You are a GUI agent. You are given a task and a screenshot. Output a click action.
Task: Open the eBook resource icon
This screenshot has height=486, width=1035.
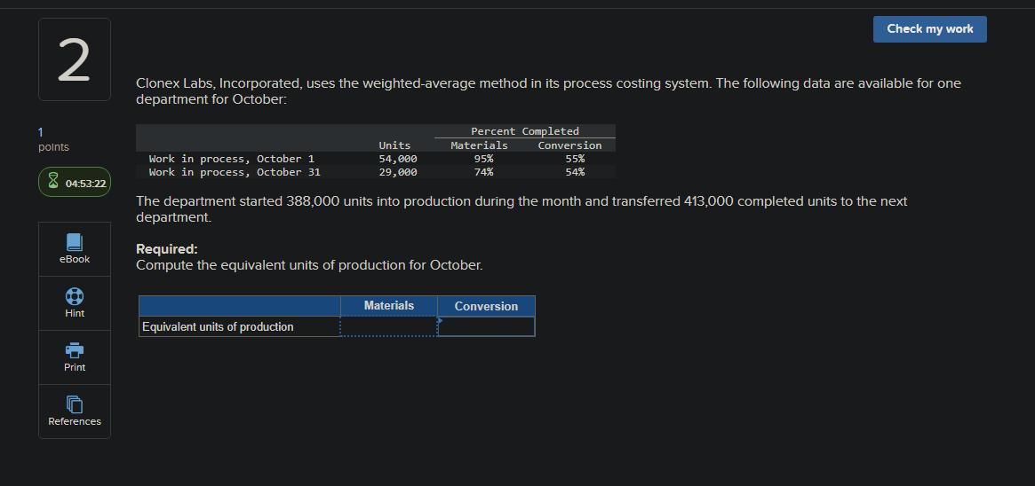[x=75, y=242]
